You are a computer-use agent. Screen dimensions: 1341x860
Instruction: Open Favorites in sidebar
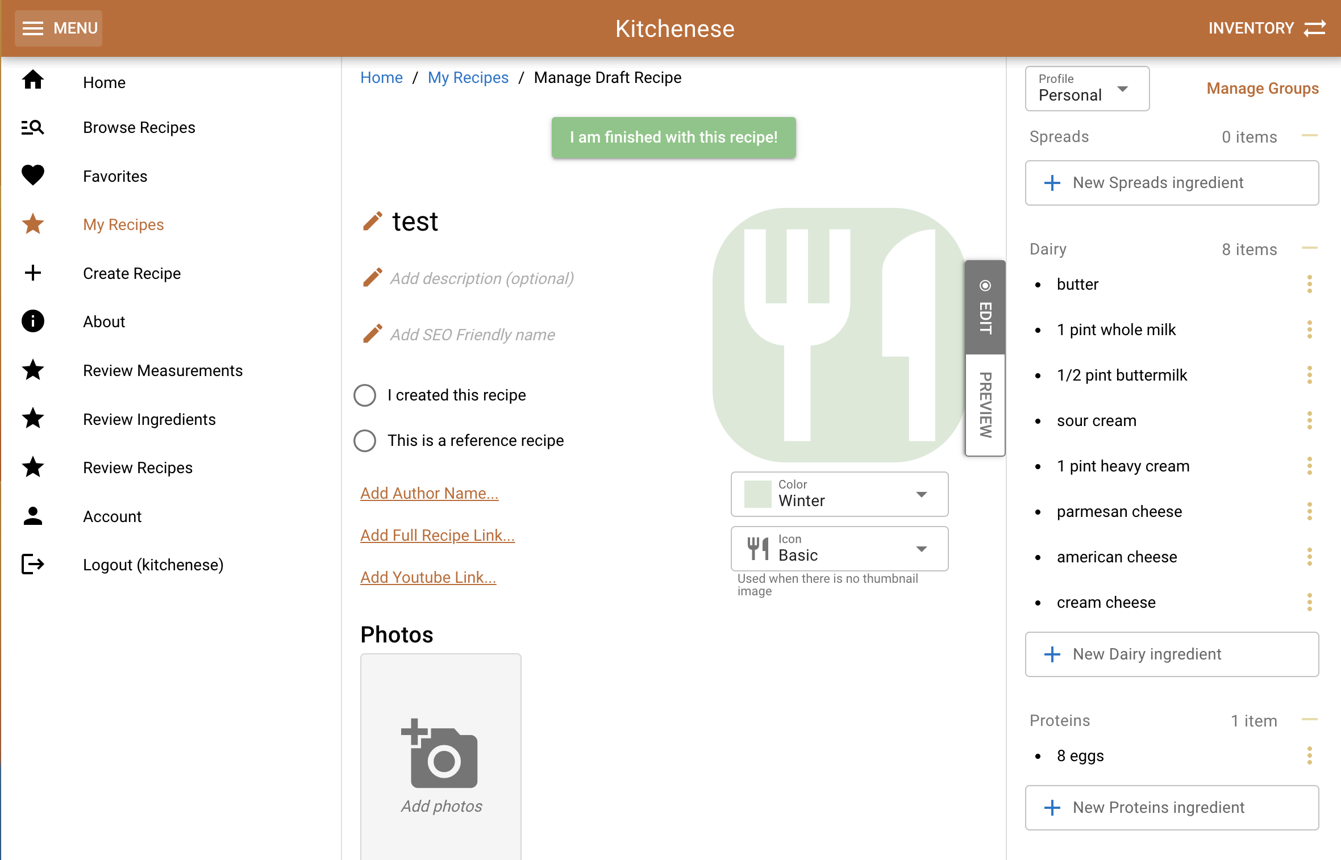point(115,176)
